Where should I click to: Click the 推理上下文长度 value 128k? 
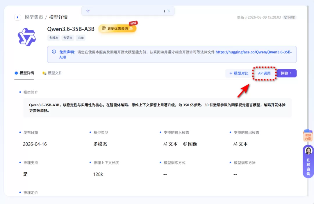(x=98, y=174)
